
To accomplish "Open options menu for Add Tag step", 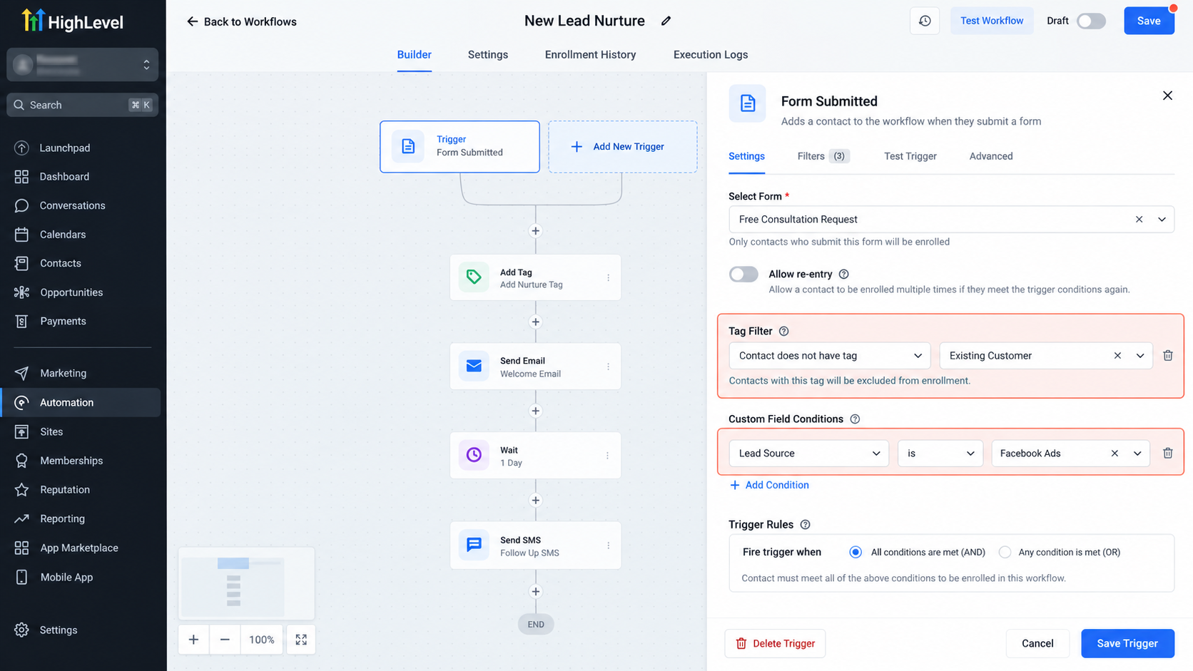I will (608, 277).
